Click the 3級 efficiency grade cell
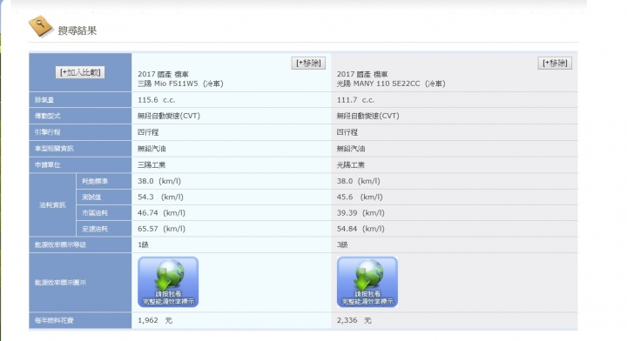 coord(455,244)
